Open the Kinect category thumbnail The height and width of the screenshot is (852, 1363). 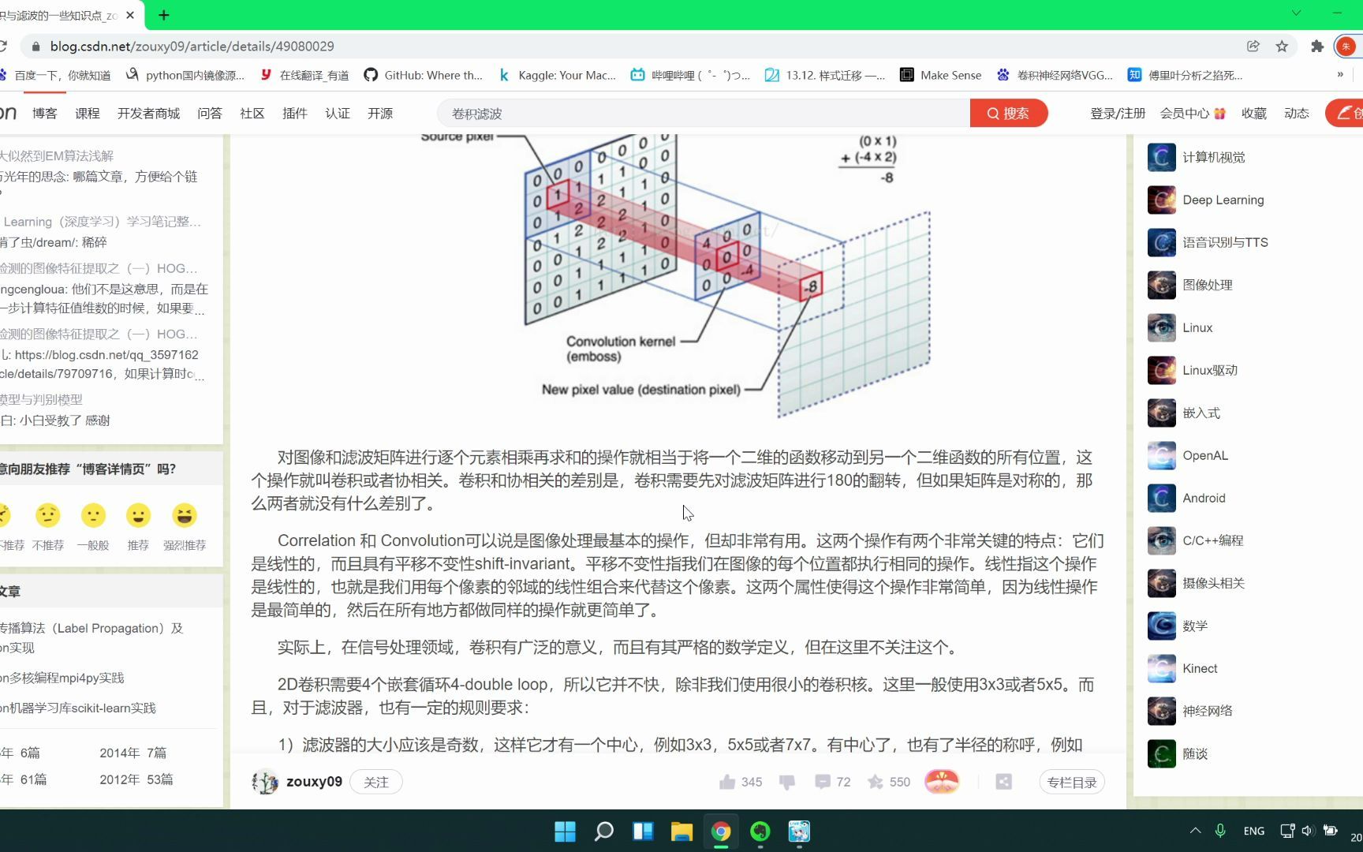1162,668
